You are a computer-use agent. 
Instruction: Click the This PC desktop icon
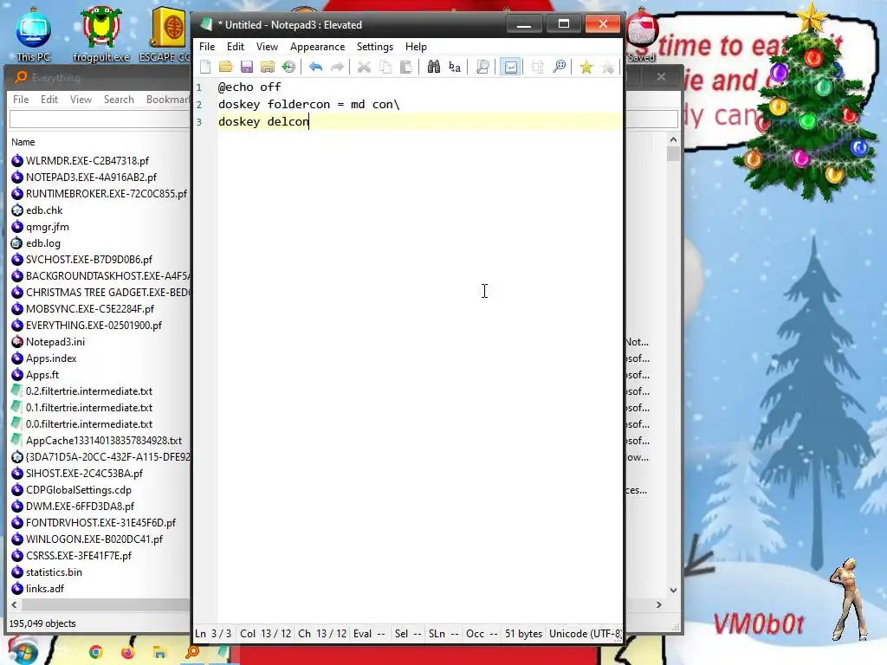(34, 34)
